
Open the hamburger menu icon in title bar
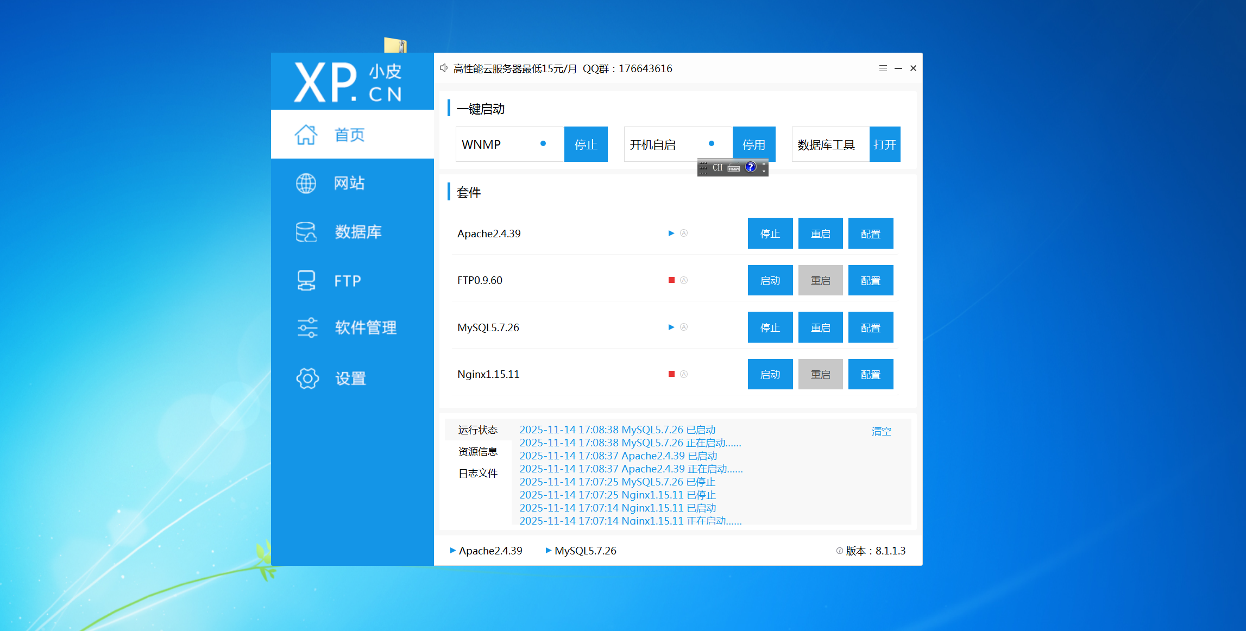tap(883, 68)
